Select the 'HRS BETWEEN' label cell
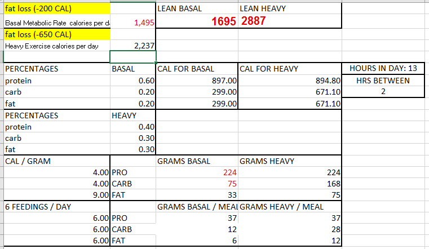This screenshot has height=249, width=429. click(x=383, y=81)
